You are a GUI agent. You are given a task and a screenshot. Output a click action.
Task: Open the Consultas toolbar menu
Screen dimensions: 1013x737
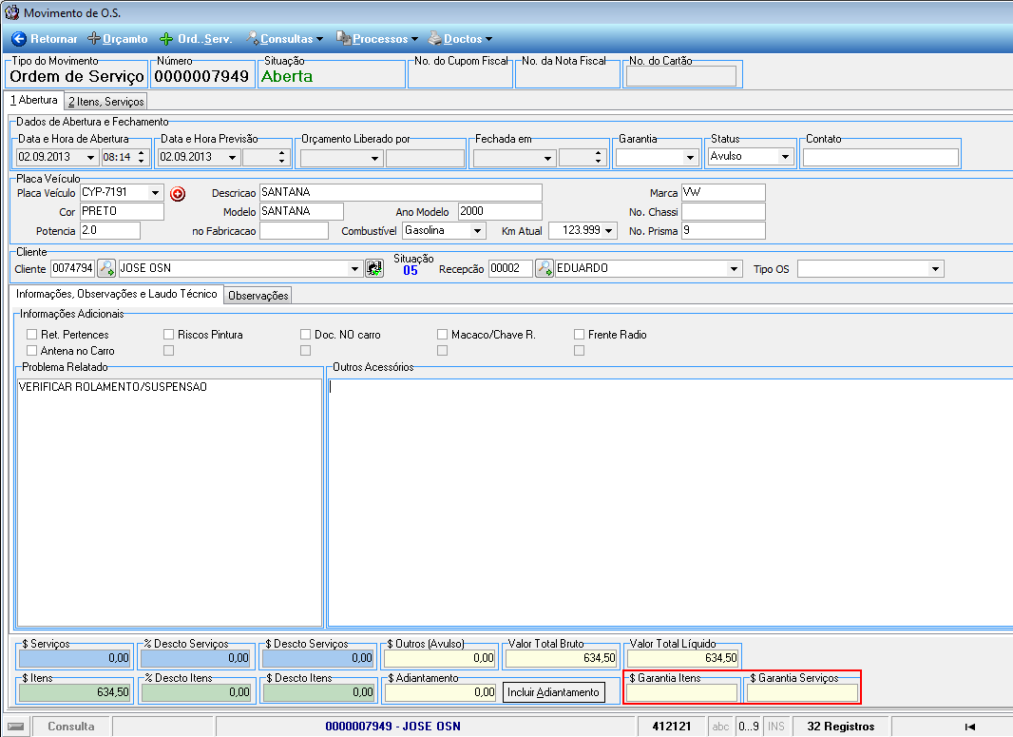(x=284, y=39)
